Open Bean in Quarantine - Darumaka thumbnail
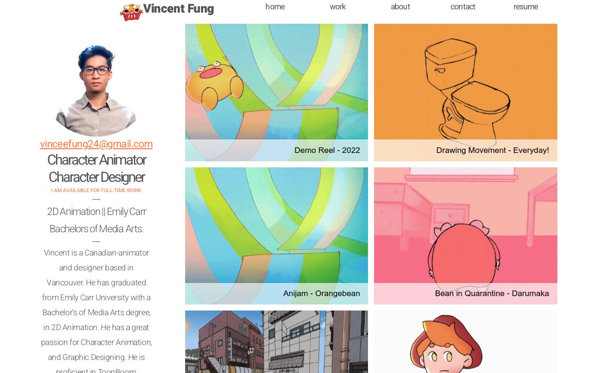The width and height of the screenshot is (597, 373). click(465, 236)
